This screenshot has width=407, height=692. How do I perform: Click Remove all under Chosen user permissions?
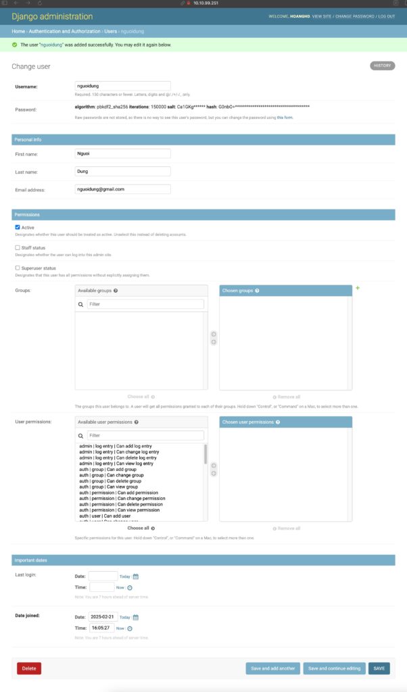coord(287,528)
